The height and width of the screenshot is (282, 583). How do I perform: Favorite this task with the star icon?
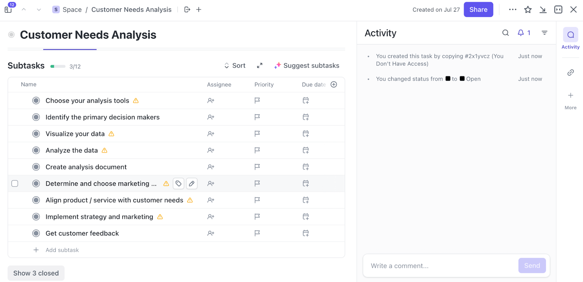click(528, 9)
